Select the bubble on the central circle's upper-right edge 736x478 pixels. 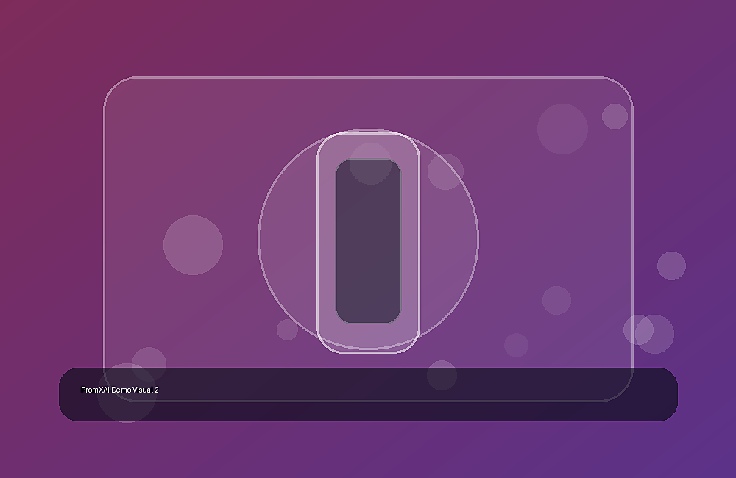pyautogui.click(x=445, y=171)
